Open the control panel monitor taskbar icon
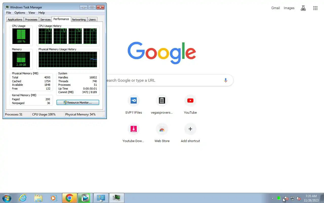The width and height of the screenshot is (324, 203). (x=101, y=198)
